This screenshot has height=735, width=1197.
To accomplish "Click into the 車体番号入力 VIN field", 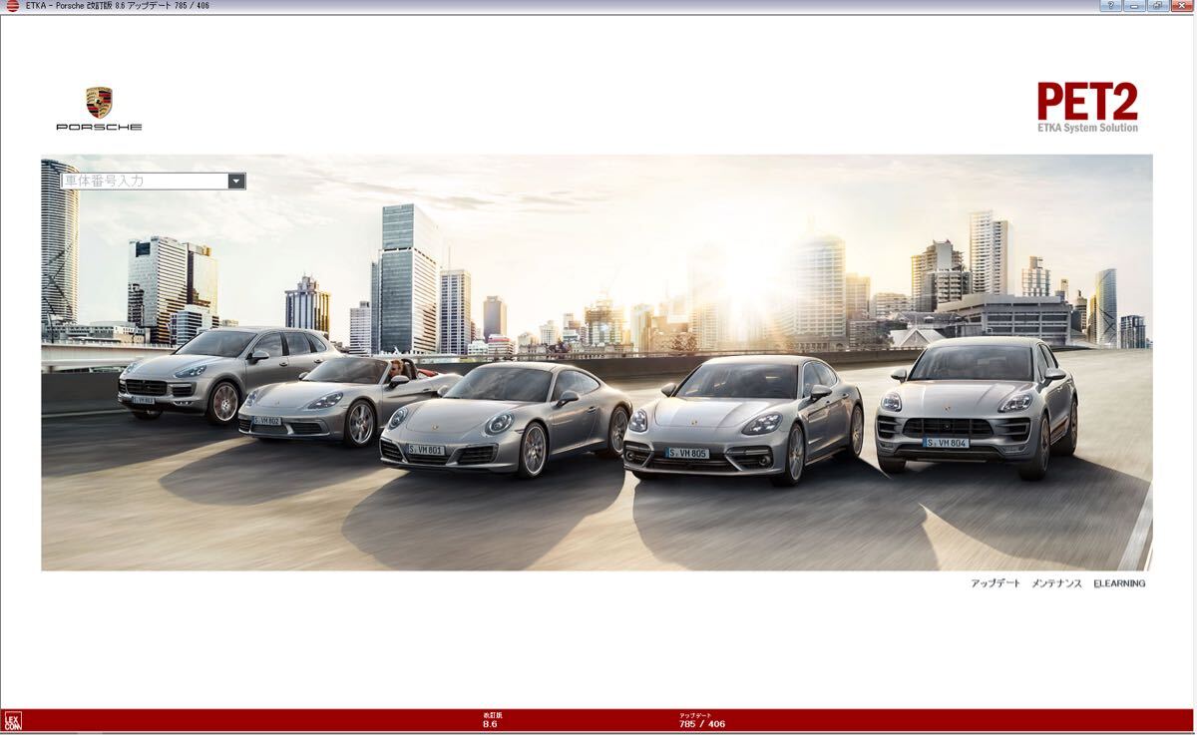I will [144, 182].
